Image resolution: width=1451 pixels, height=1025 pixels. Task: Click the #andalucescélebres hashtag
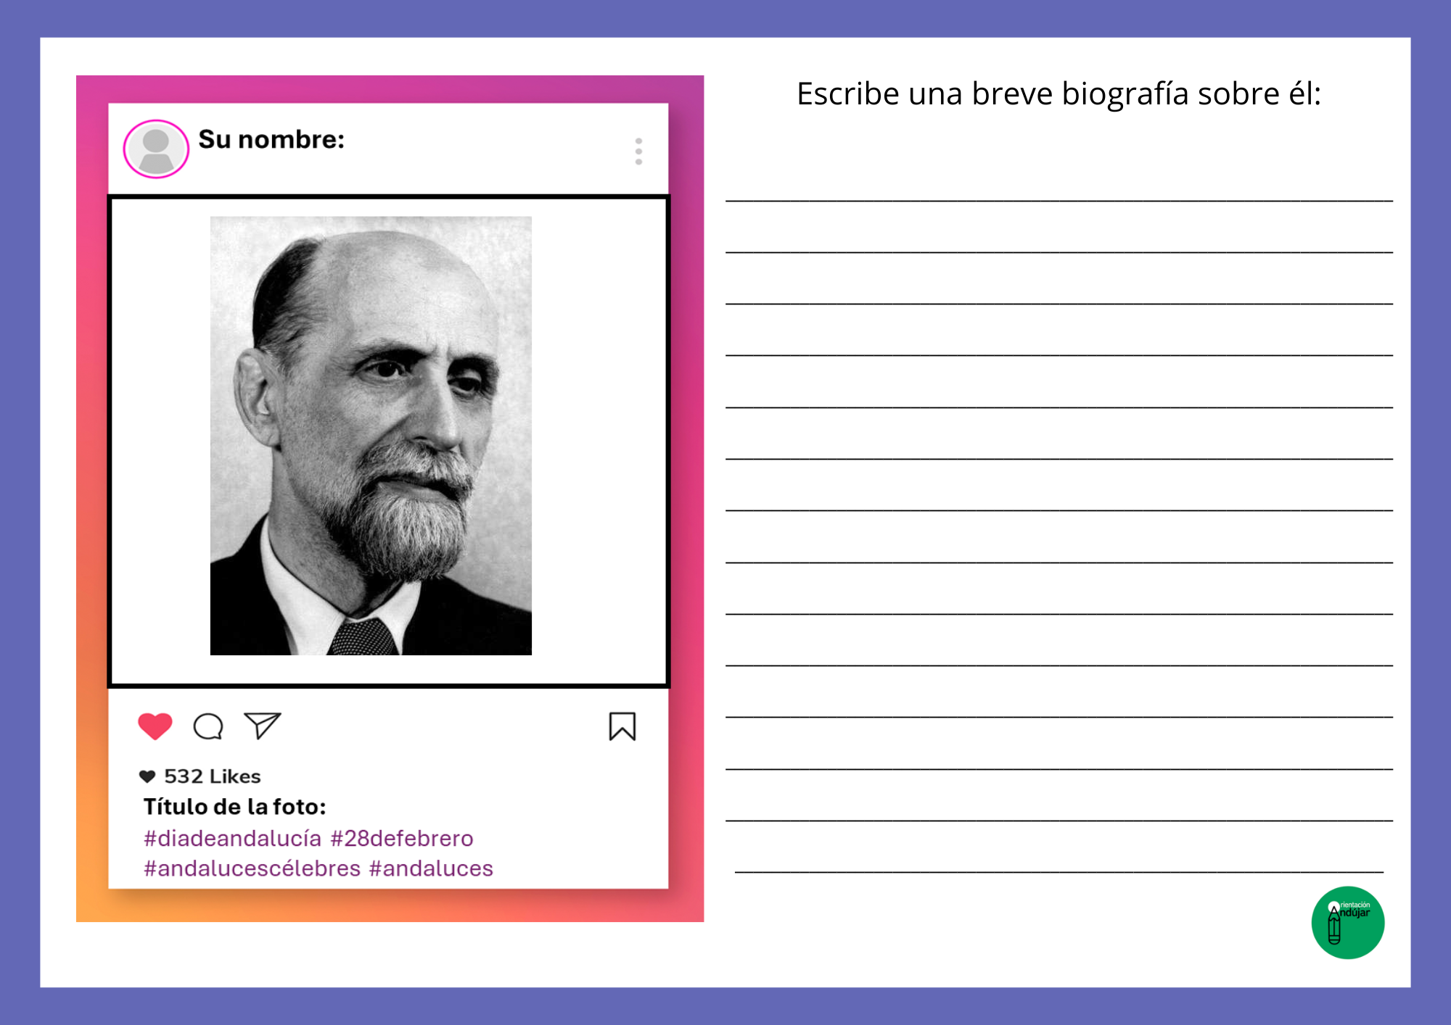pos(252,868)
